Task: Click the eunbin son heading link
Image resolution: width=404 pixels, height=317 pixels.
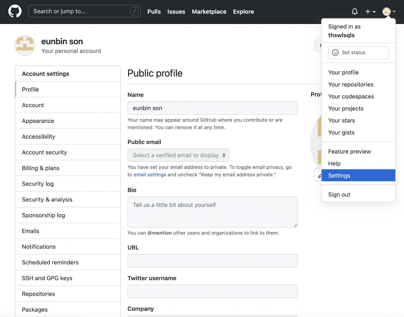Action: 62,41
